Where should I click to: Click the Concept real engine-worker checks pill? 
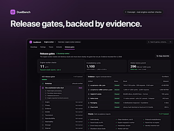coord(143,12)
